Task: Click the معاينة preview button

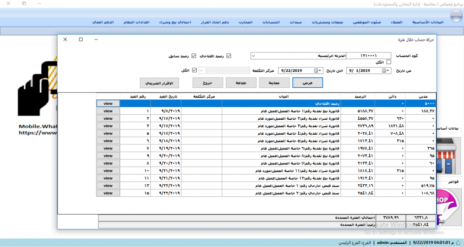Action: pos(274,83)
